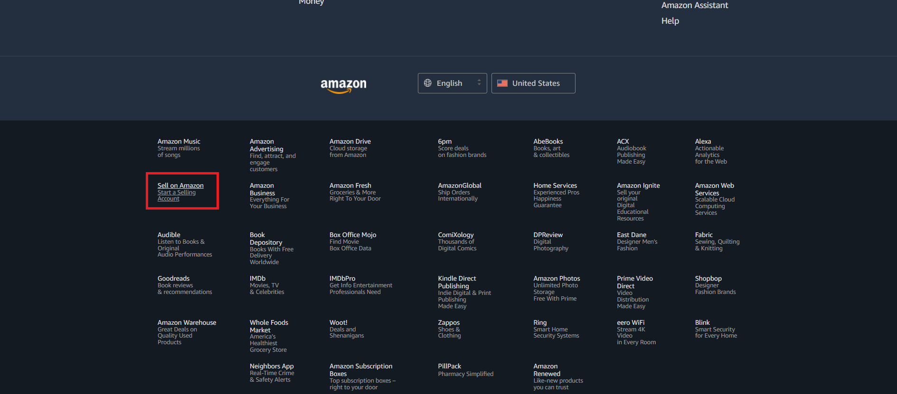Visit the 6pm fashion deals link
Screen dimensions: 897x394
[x=462, y=148]
